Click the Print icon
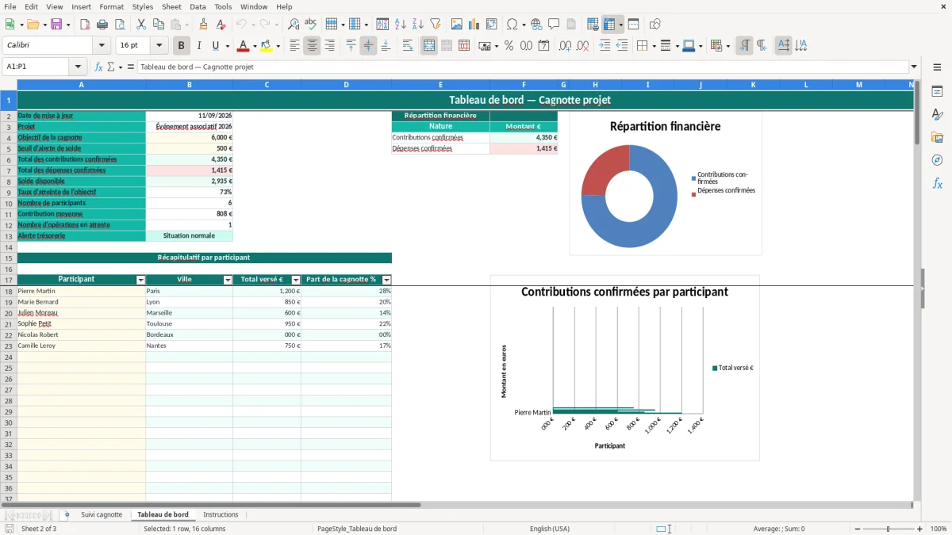Screen dimensions: 952x535 (102, 25)
